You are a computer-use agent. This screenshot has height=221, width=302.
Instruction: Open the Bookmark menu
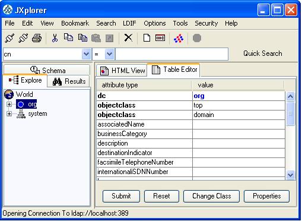75,23
